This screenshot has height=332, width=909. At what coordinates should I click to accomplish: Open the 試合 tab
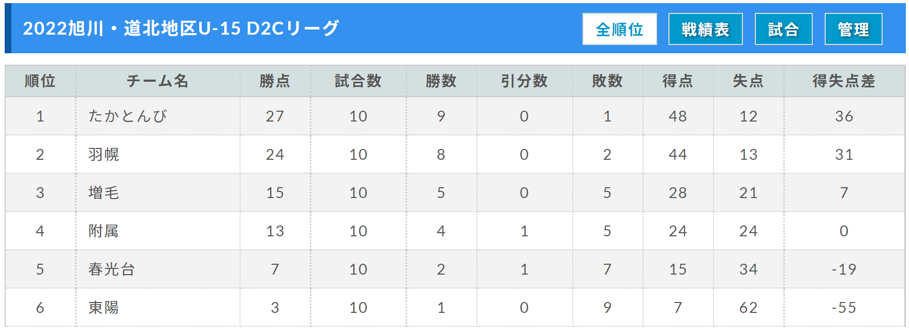point(783,29)
